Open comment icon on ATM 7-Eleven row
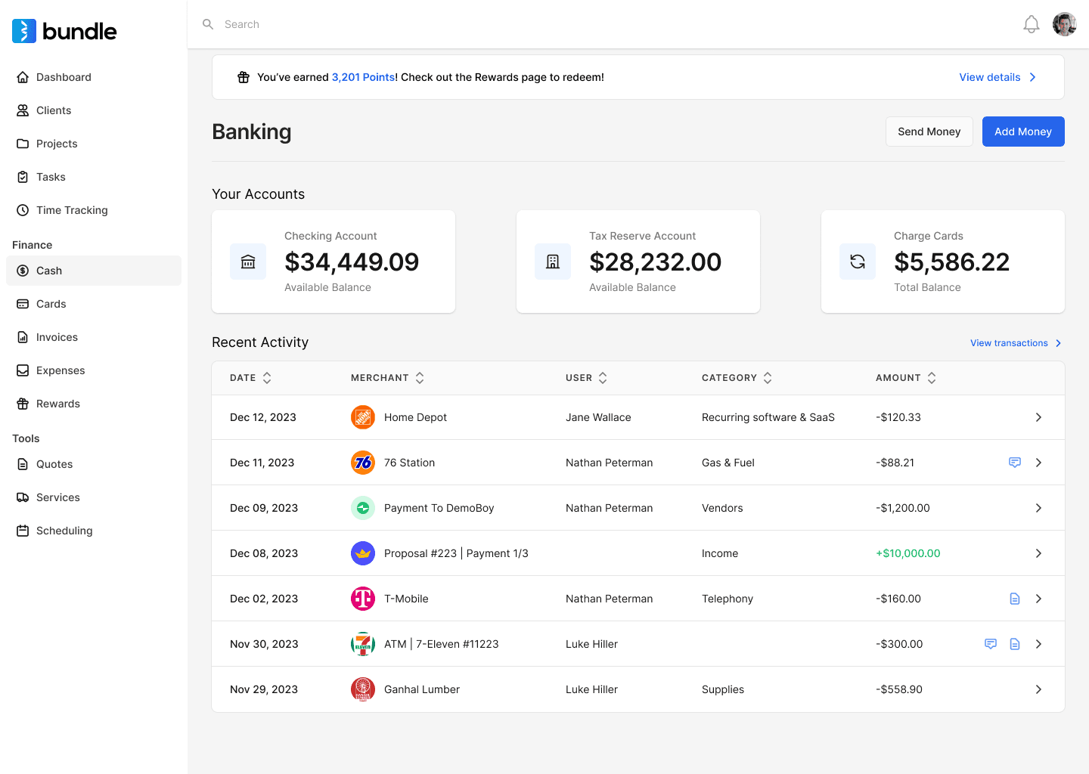The width and height of the screenshot is (1089, 774). coord(990,644)
